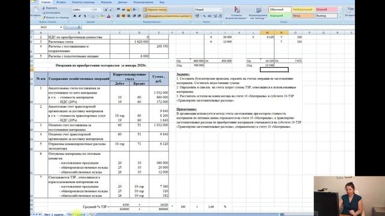Select column M header
Screen dimensions: 385x216
click(267, 32)
